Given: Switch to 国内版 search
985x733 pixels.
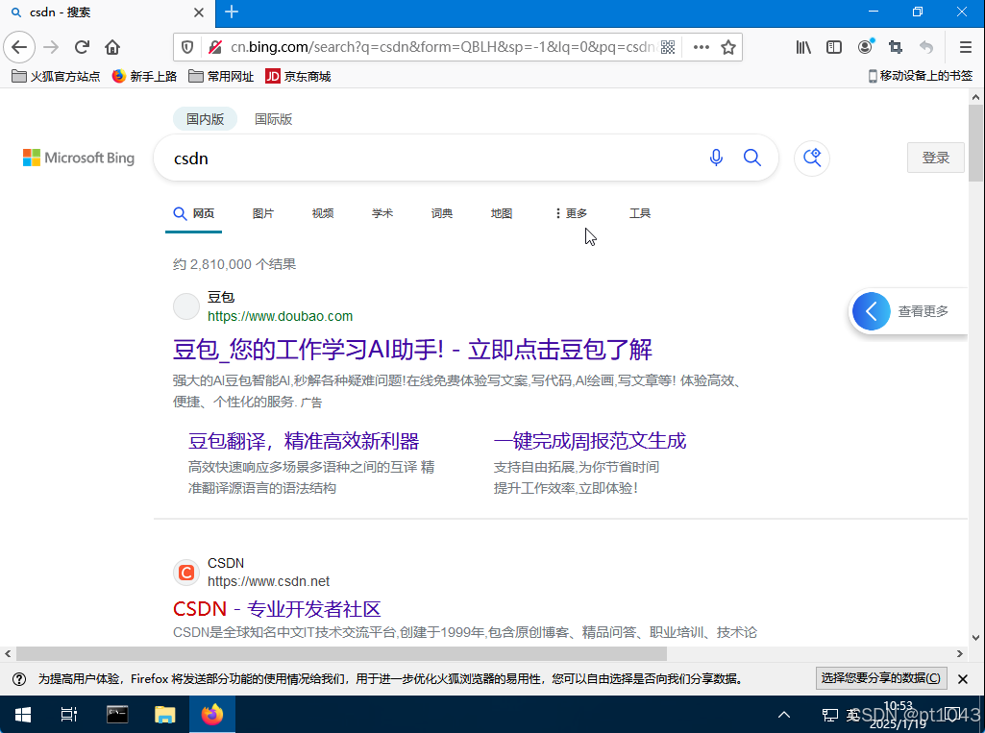Looking at the screenshot, I should pos(205,119).
